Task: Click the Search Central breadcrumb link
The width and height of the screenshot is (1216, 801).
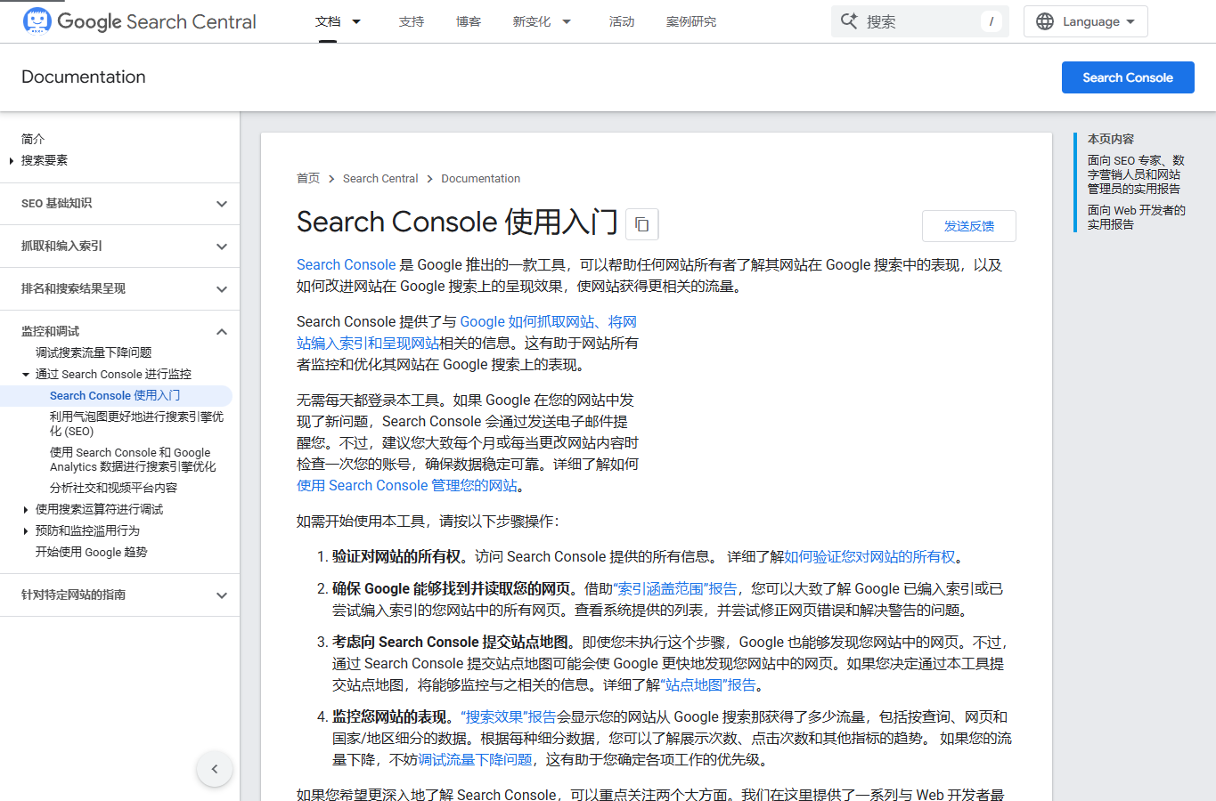Action: click(380, 179)
